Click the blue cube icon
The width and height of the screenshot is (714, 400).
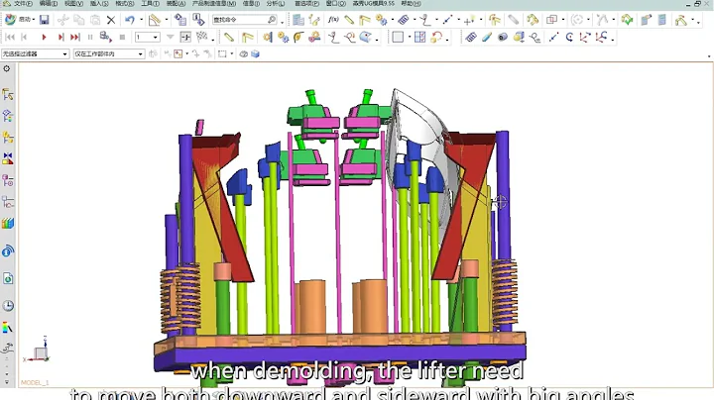255,53
